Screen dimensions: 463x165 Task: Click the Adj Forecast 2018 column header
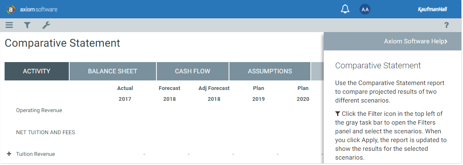point(214,94)
